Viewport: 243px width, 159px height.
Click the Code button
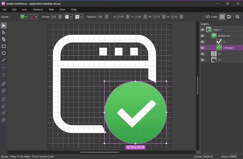211,17
